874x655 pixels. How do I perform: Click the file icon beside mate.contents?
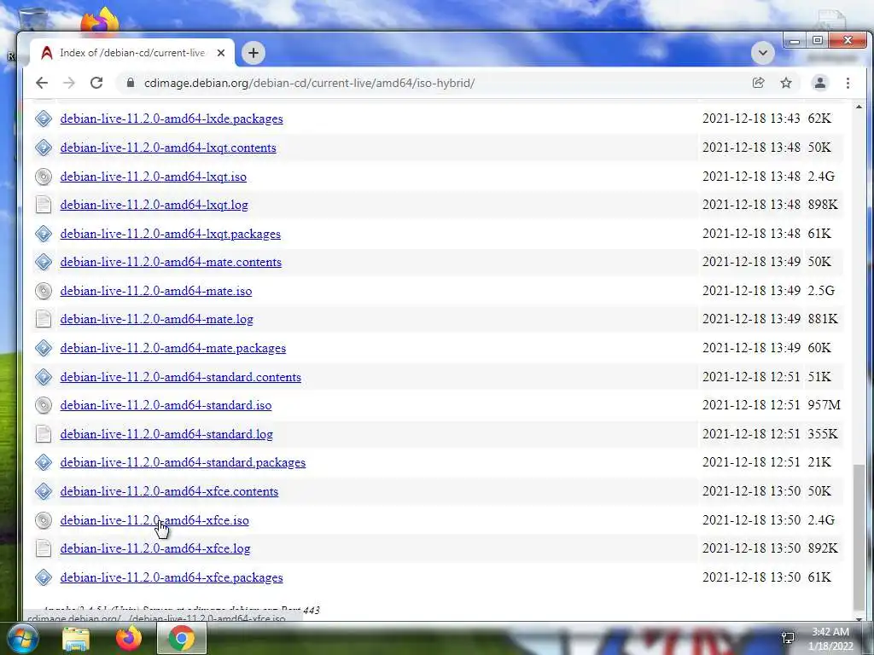[44, 262]
